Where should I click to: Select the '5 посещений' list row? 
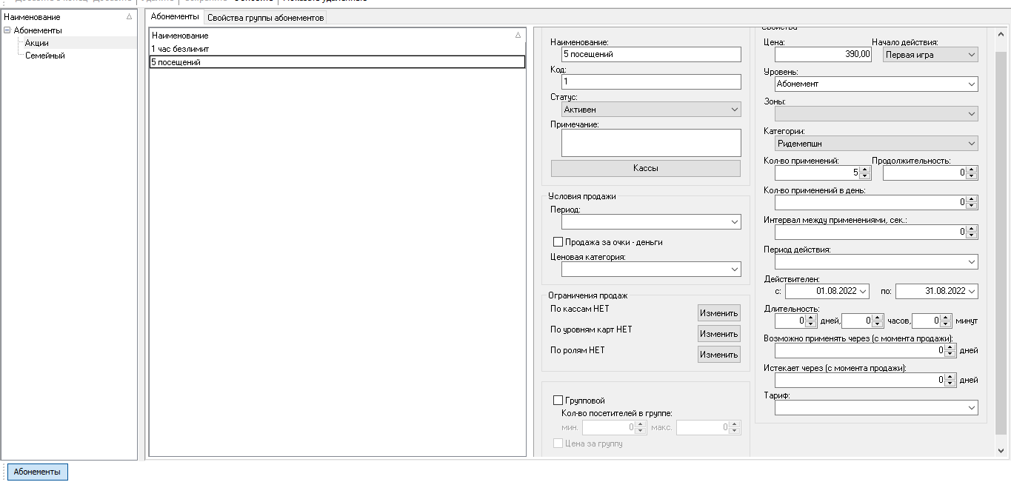337,62
